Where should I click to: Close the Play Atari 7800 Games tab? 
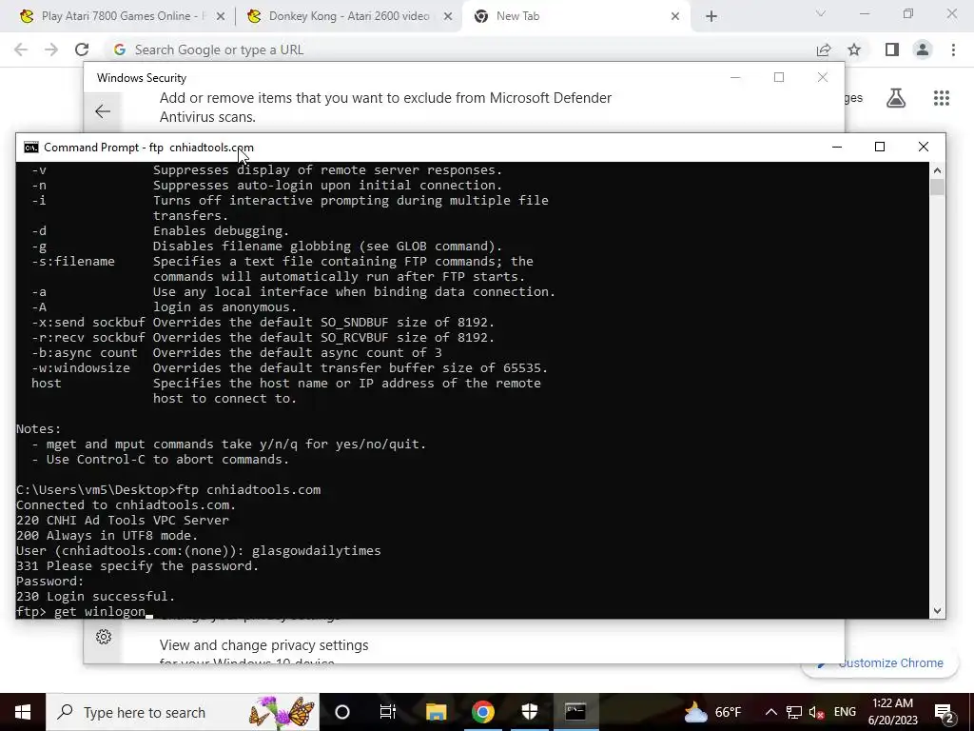click(x=221, y=17)
